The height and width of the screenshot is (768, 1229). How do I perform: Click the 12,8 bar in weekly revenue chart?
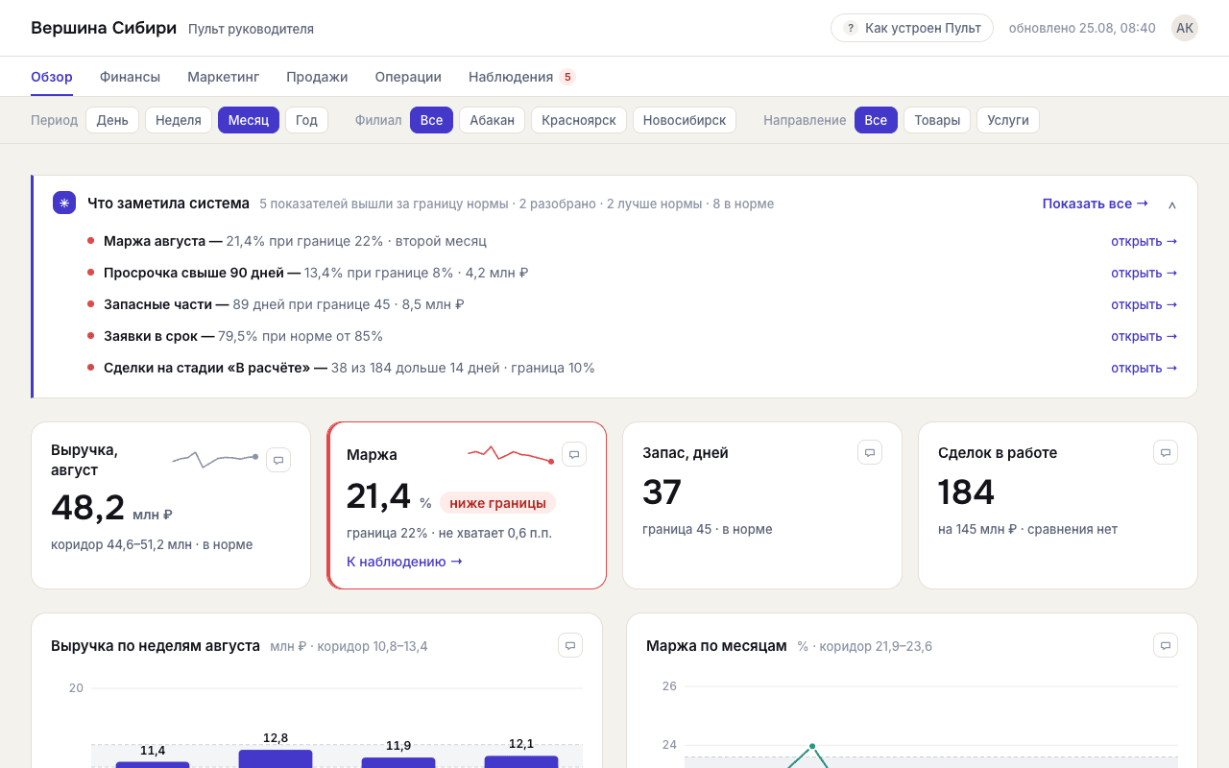point(276,758)
